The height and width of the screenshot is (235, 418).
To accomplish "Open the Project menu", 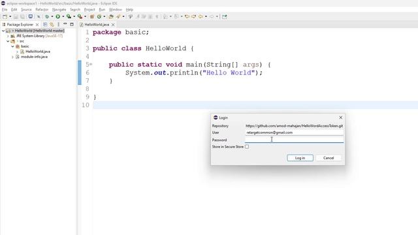I will click(89, 10).
